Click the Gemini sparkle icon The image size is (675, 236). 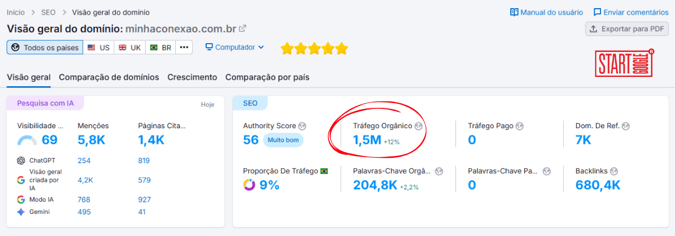(21, 212)
